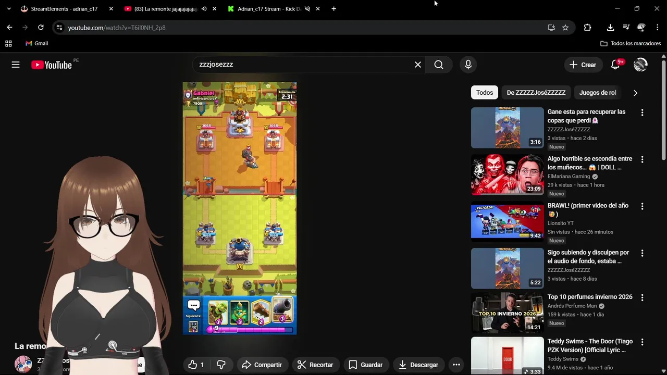Open options for BRAWL! primer video
This screenshot has height=375, width=667.
(x=642, y=206)
